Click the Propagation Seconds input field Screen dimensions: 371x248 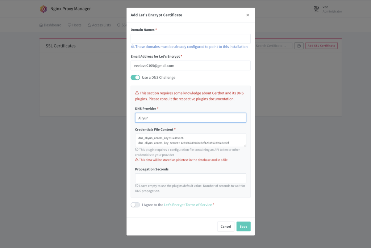(191, 178)
